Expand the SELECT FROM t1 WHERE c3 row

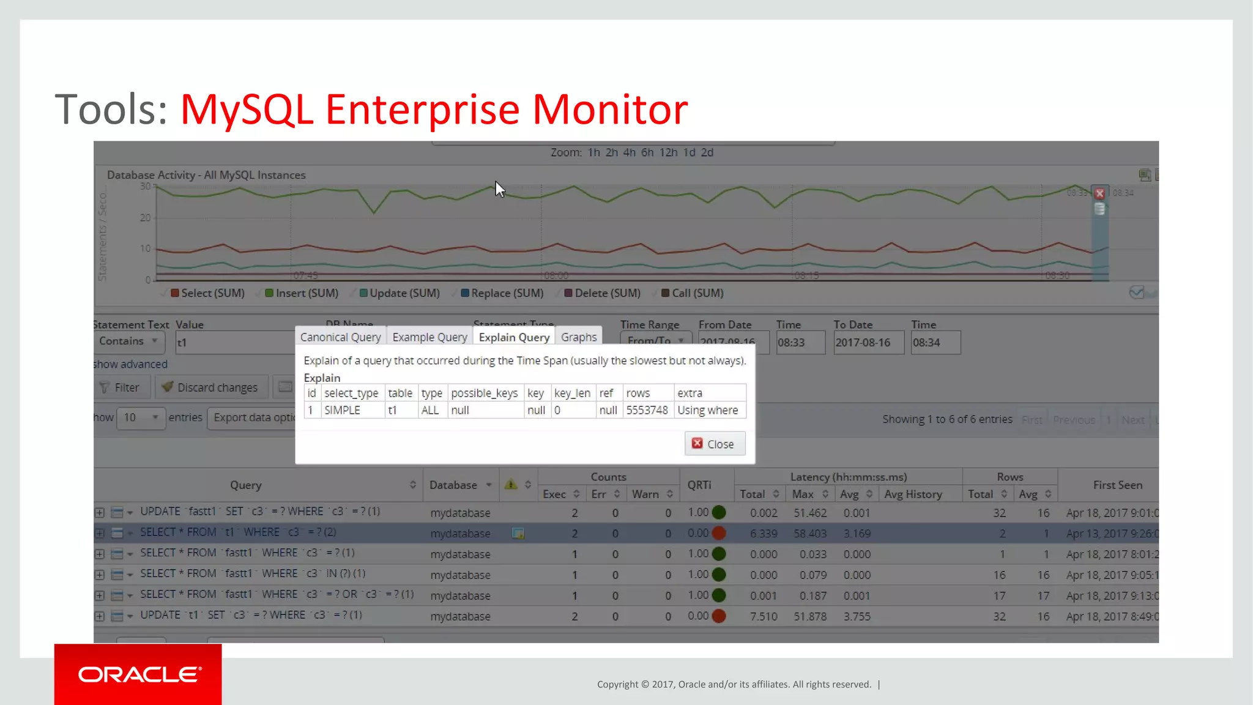pos(100,533)
